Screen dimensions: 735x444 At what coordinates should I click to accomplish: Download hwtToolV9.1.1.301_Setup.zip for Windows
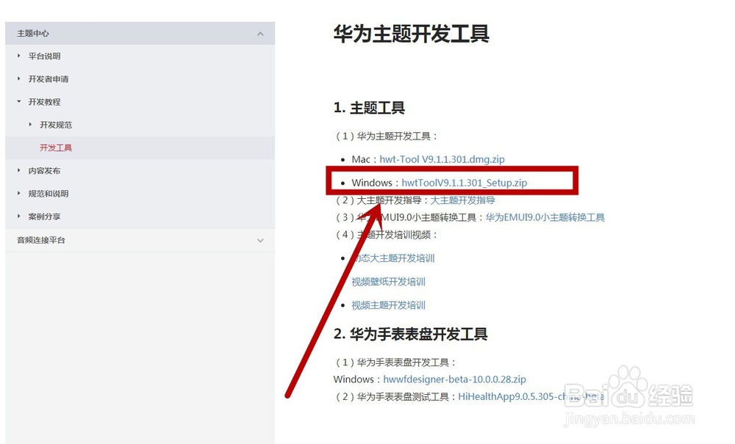click(464, 183)
